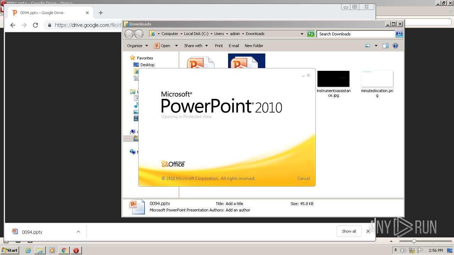Screen dimensions: 454x255
Task: Close the browser download bar
Action: [368, 231]
